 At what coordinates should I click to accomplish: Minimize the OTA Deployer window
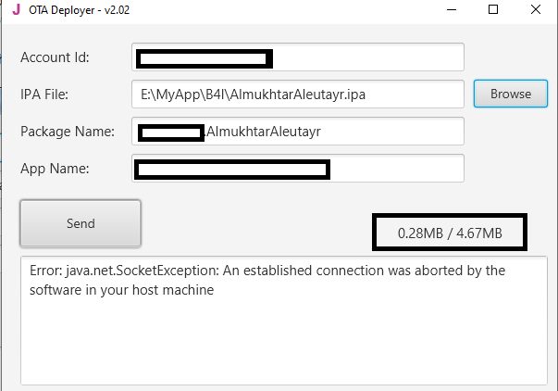pos(452,10)
